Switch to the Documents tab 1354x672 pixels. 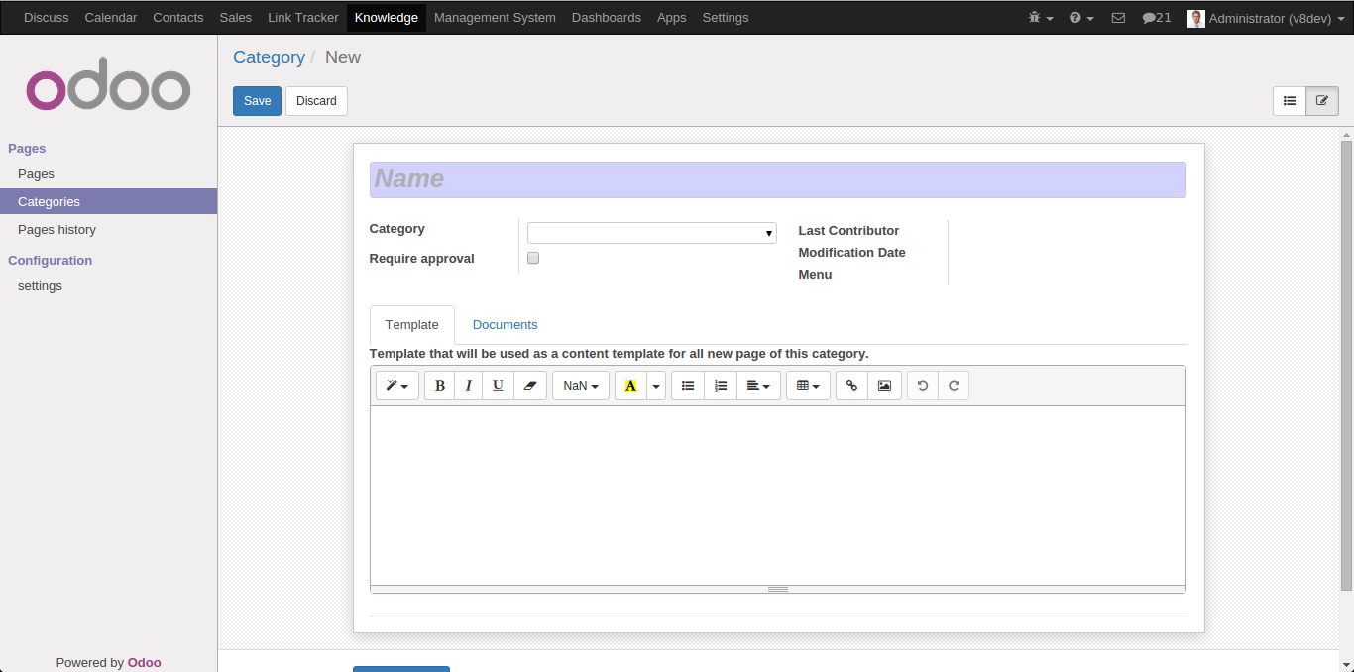tap(505, 325)
